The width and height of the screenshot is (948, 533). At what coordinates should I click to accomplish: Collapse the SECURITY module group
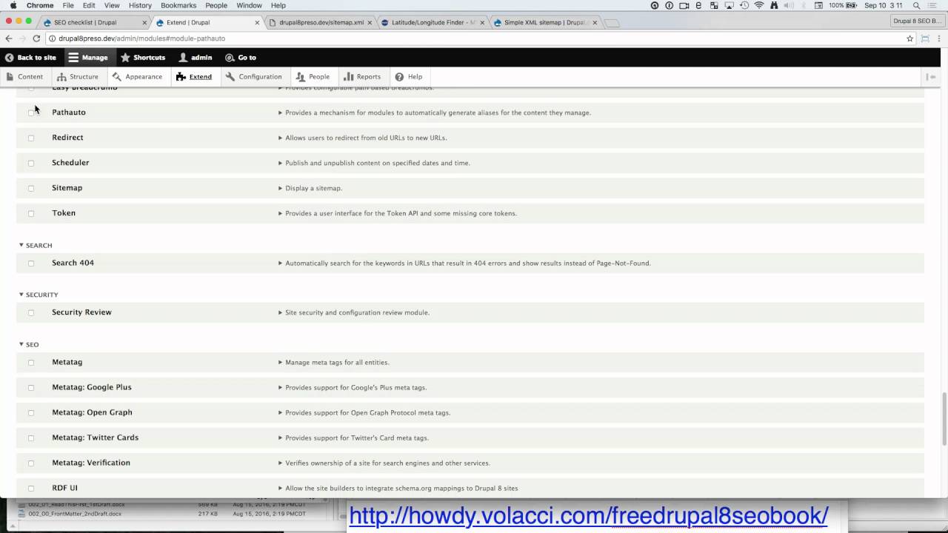point(39,295)
